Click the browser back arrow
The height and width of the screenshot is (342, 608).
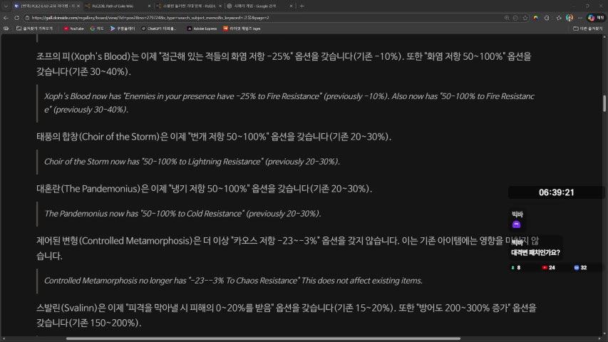coord(6,17)
